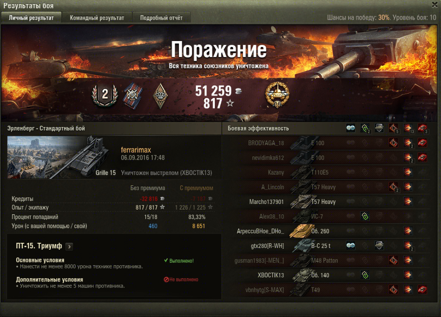The height and width of the screenshot is (317, 441).
Task: Click the blue-red ribbon medal icon
Action: tap(133, 96)
